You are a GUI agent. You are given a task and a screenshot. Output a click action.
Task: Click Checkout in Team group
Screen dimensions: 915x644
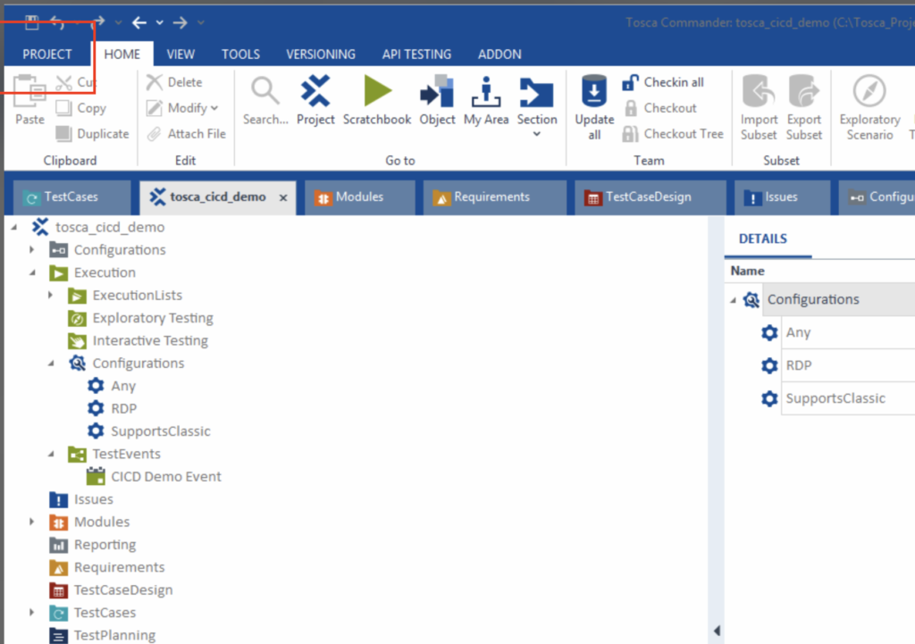point(660,108)
